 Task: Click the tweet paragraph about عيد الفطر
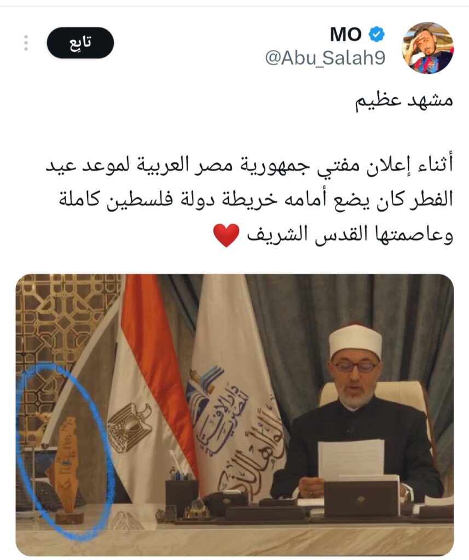click(x=250, y=201)
